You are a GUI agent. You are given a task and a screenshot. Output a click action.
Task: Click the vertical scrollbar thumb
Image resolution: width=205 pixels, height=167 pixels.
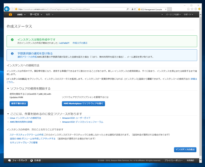click(x=200, y=86)
